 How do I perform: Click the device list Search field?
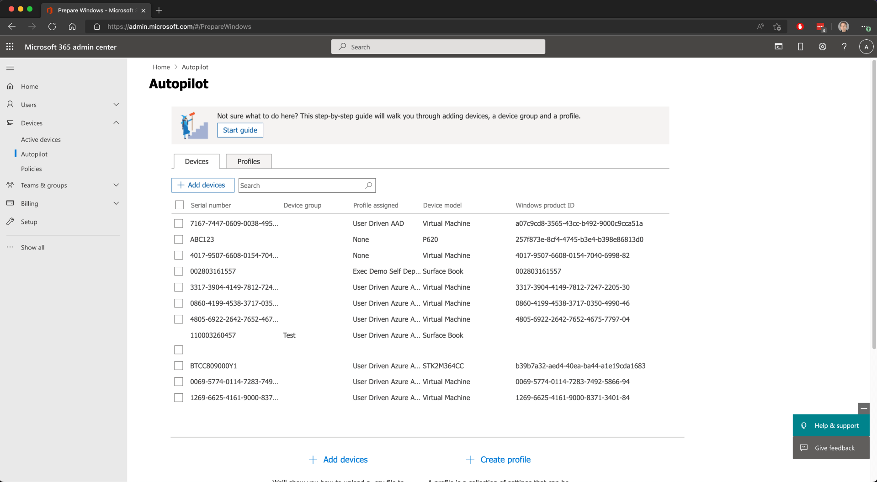[x=302, y=185]
